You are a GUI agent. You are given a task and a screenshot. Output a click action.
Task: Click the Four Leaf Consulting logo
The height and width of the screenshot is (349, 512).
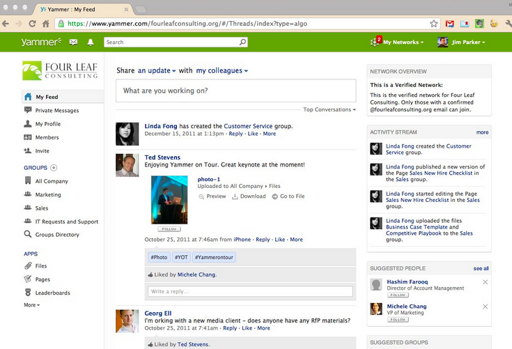[x=60, y=70]
